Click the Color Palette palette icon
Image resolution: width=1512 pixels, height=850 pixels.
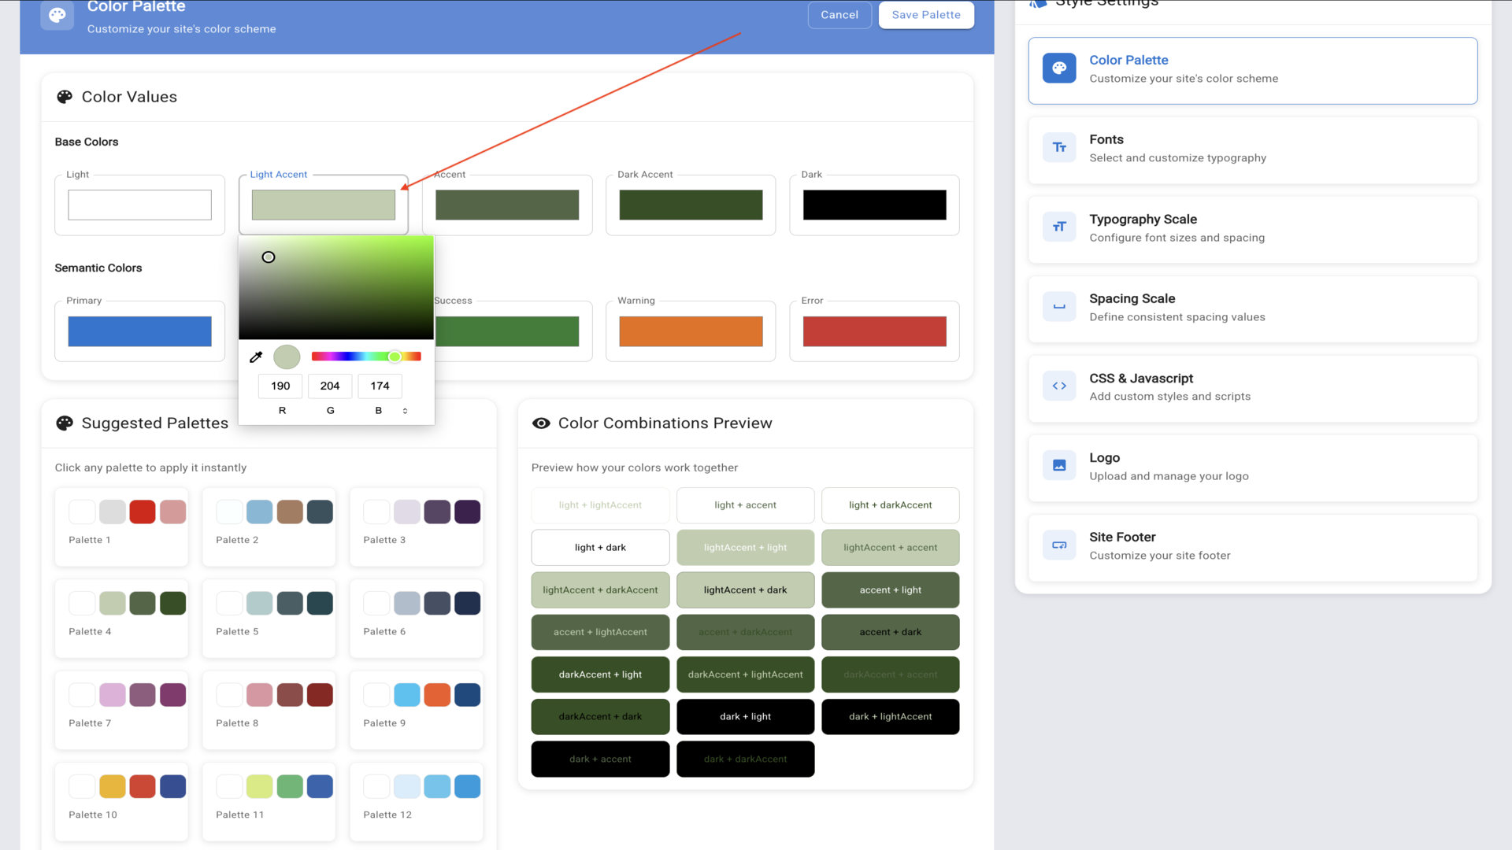1059,68
